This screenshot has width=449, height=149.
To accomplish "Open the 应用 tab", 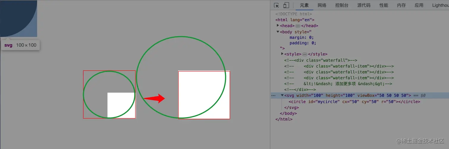I will pos(419,5).
